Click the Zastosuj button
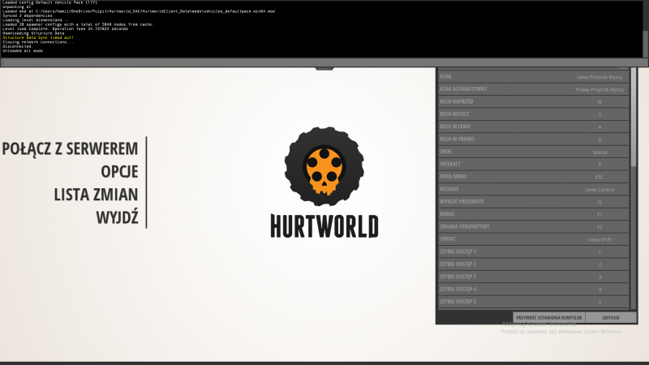Viewport: 649px width, 365px height. [611, 317]
